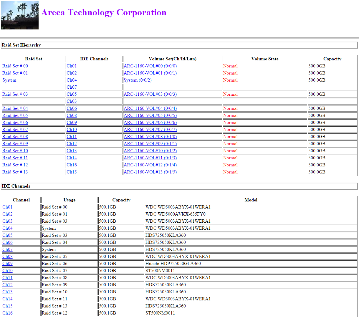
Task: Click Ch03 in IDE Channels table
Action: 7,221
